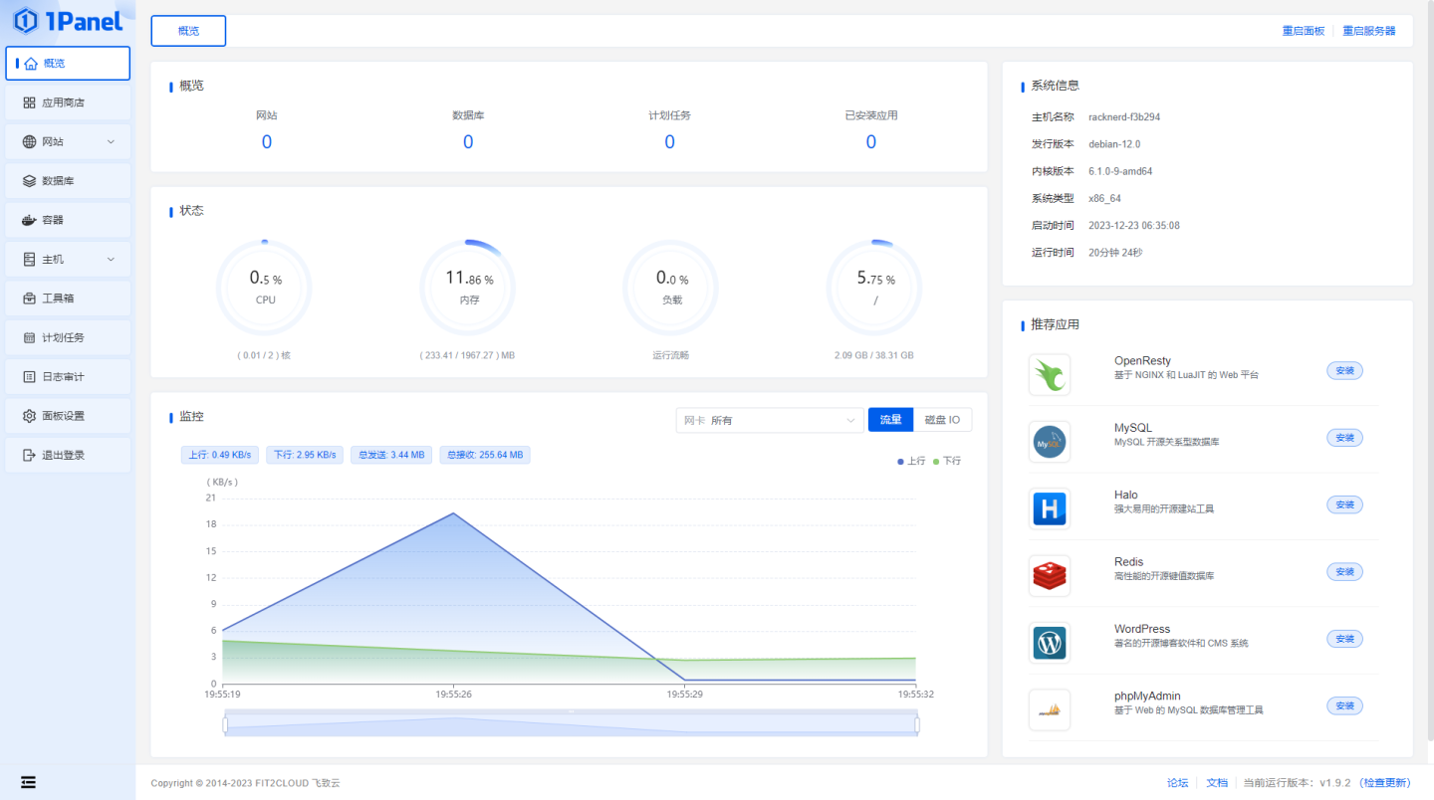
Task: Click the 1Panel logo icon
Action: tap(26, 20)
